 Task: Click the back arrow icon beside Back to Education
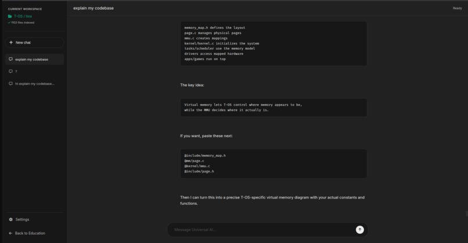click(x=11, y=233)
